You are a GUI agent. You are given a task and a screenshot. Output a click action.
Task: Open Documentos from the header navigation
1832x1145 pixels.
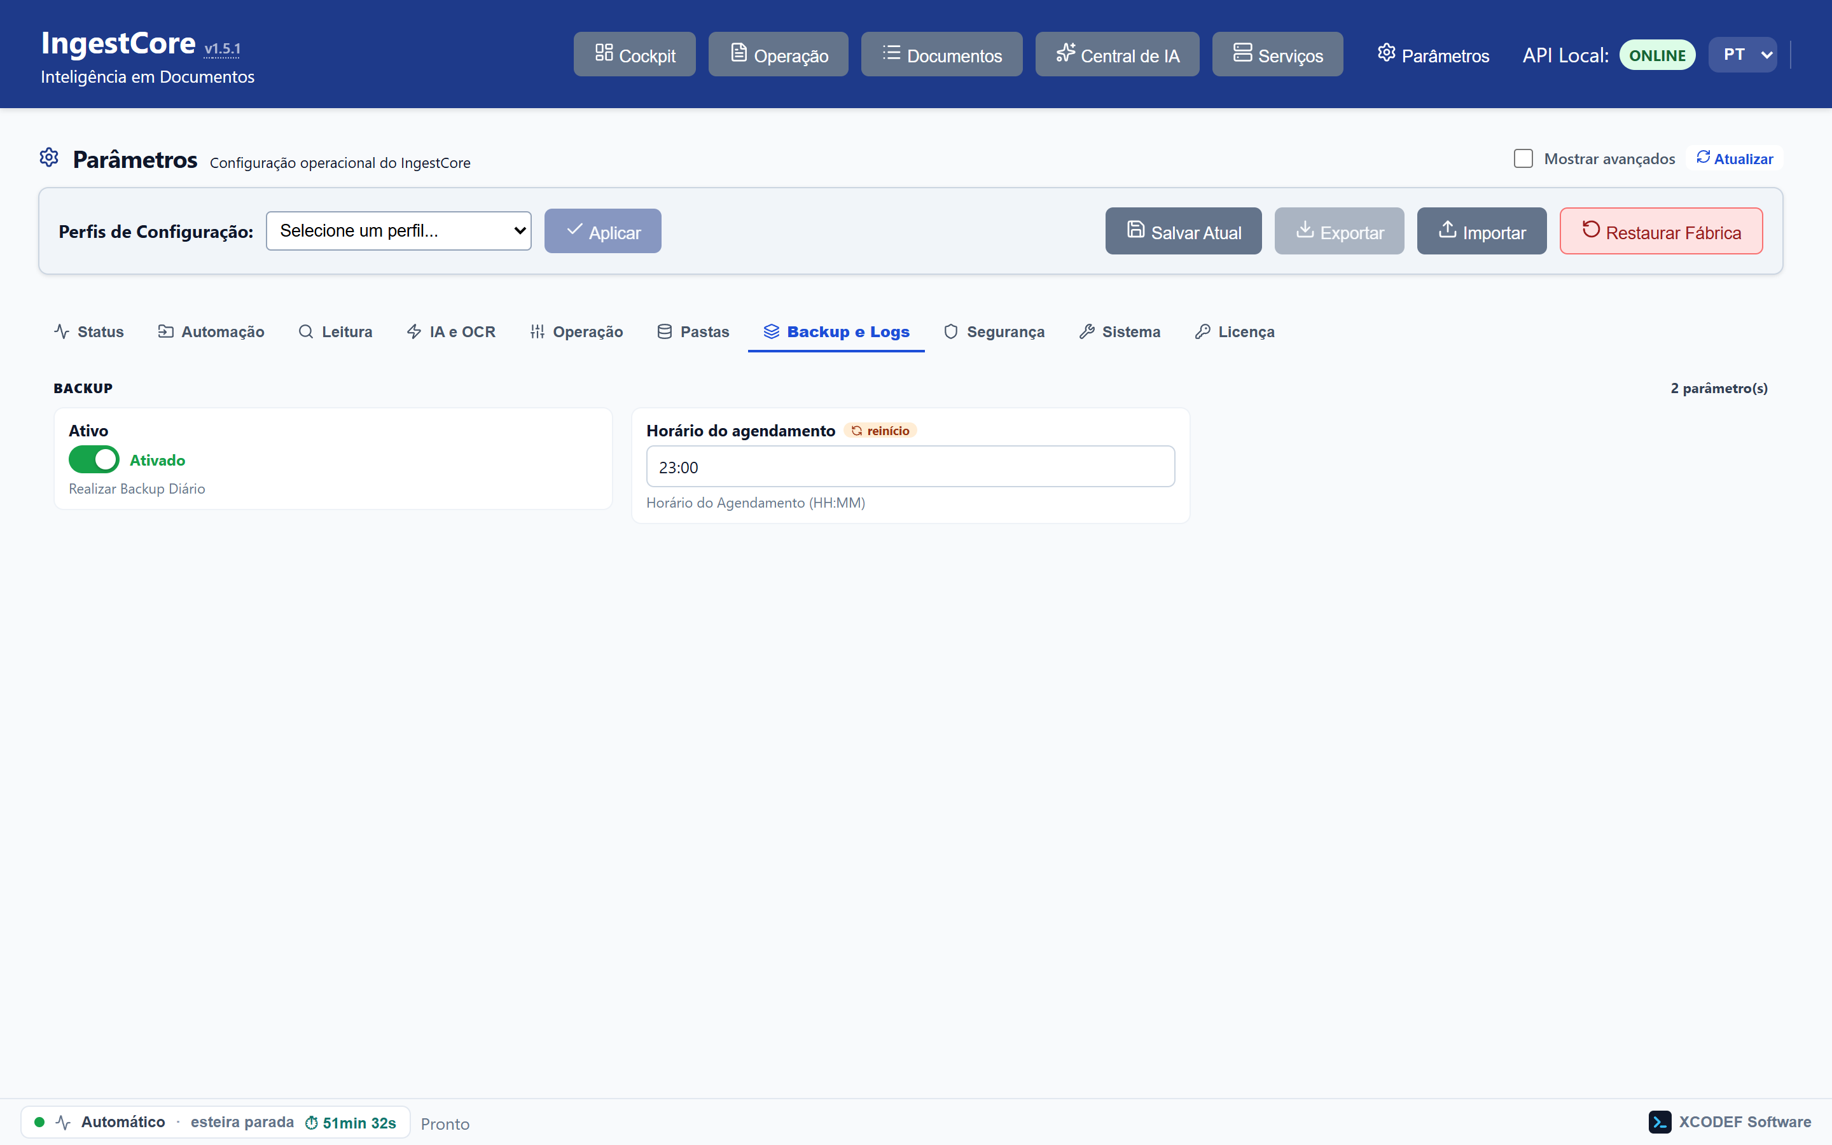tap(941, 55)
